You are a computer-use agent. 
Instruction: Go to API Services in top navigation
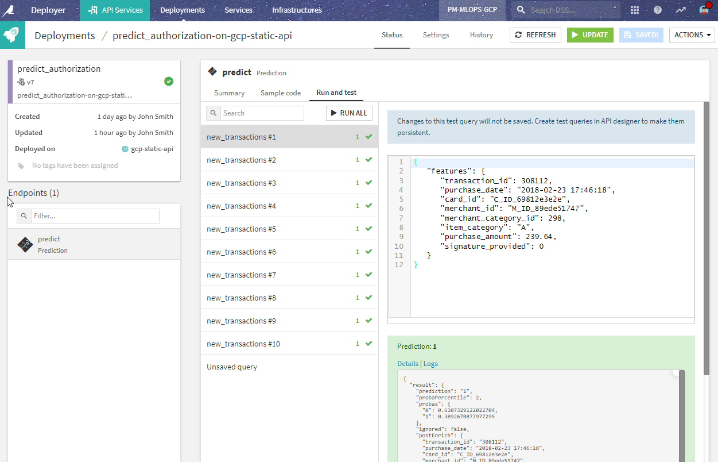[x=115, y=10]
